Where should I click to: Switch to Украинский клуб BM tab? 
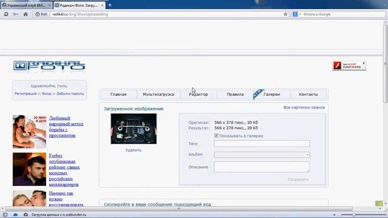coord(26,5)
